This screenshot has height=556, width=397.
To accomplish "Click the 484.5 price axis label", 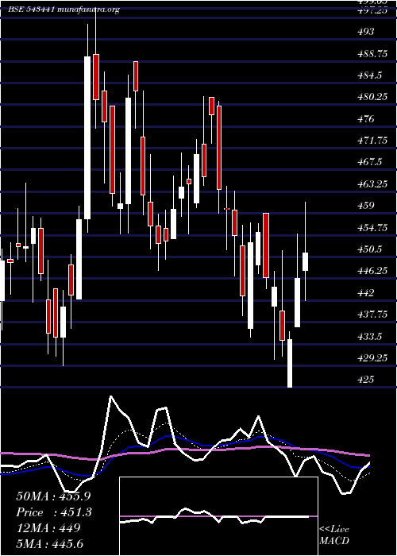I will [x=370, y=75].
